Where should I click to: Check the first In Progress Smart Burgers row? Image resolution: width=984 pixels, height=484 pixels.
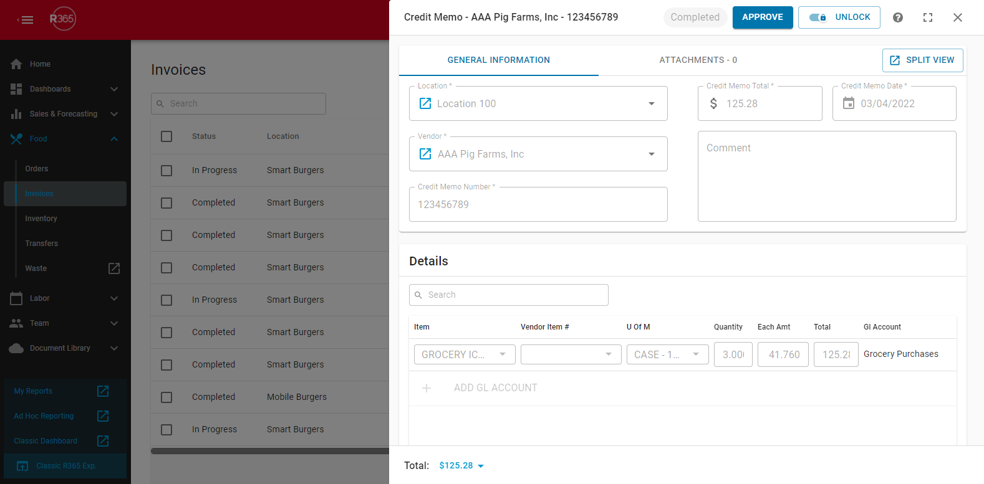point(166,171)
